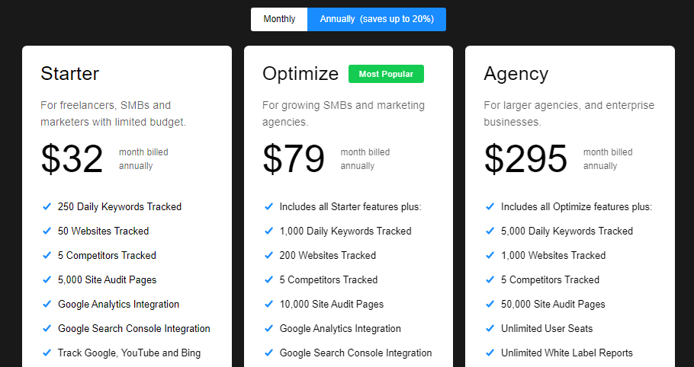Click checkmark next to 5,000 Site Audit Pages
The width and height of the screenshot is (694, 367).
point(47,279)
